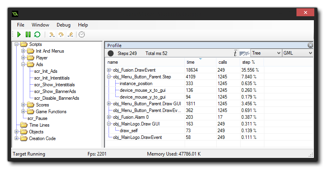Open the Window menu
The height and width of the screenshot is (169, 325).
click(x=40, y=25)
